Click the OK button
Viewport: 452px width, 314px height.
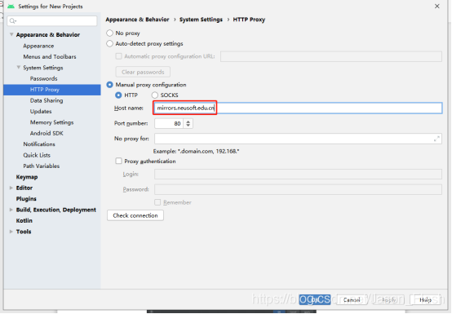pos(314,300)
